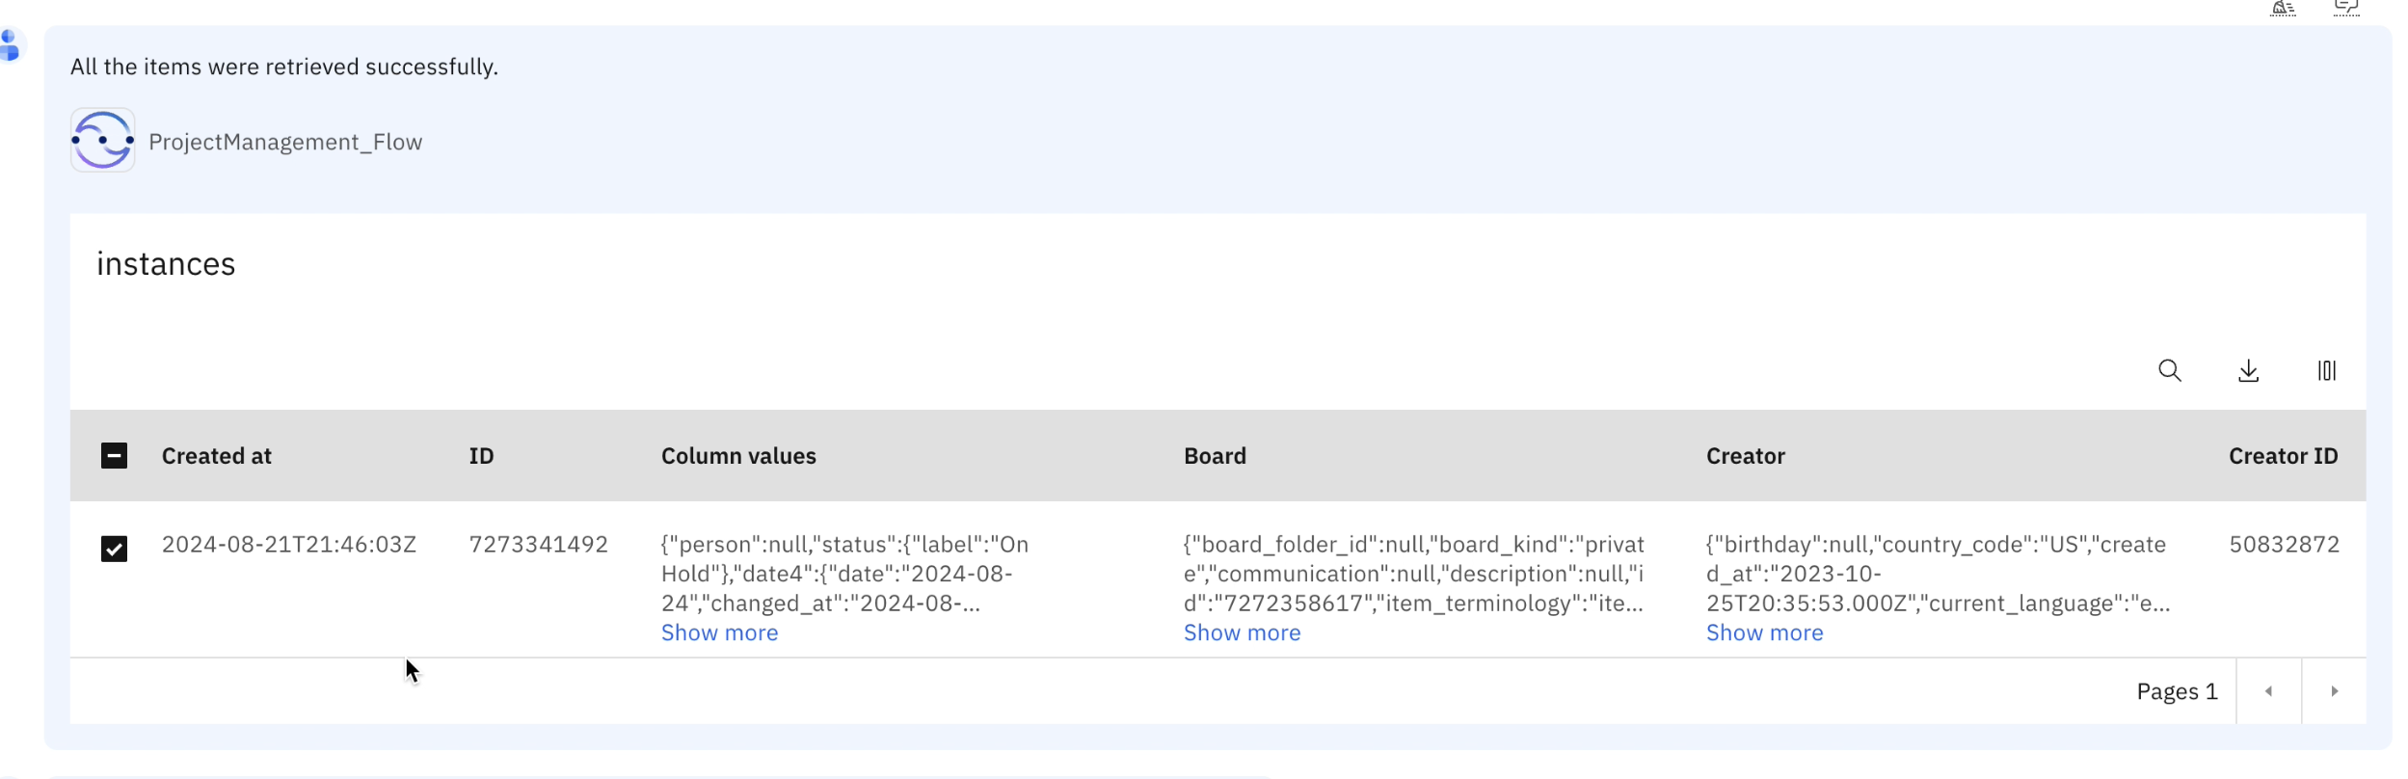
Task: Toggle the select-all checkbox in table header
Action: pyautogui.click(x=114, y=456)
